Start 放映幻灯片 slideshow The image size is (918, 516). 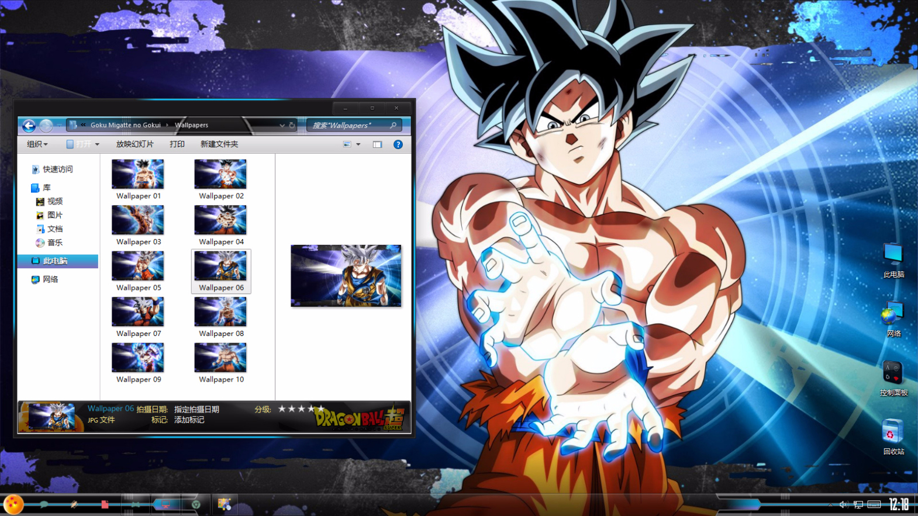pos(134,144)
